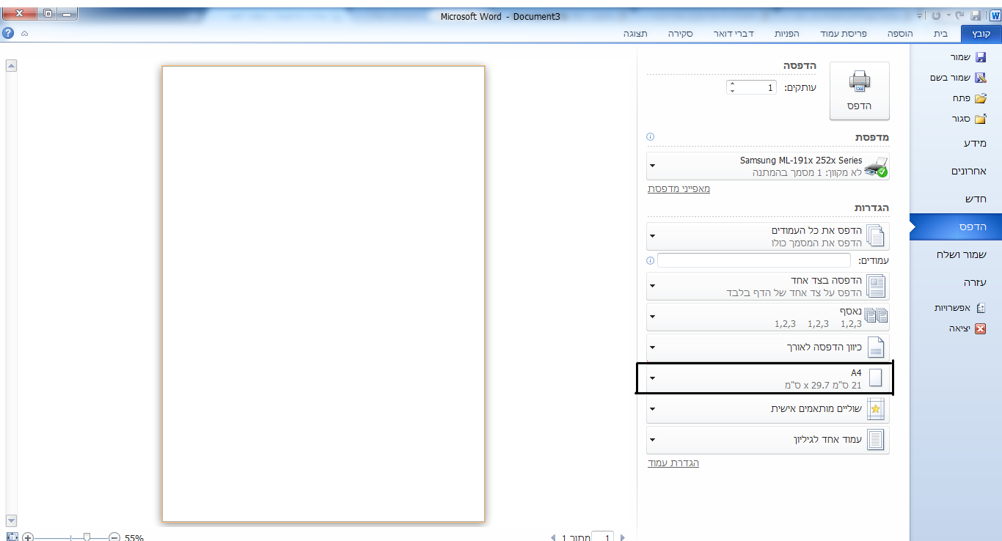Click the Samsung printer ready-status icon
The width and height of the screenshot is (1002, 541).
click(x=876, y=166)
